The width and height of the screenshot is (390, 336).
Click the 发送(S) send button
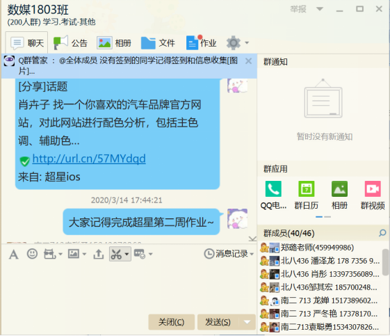click(218, 322)
